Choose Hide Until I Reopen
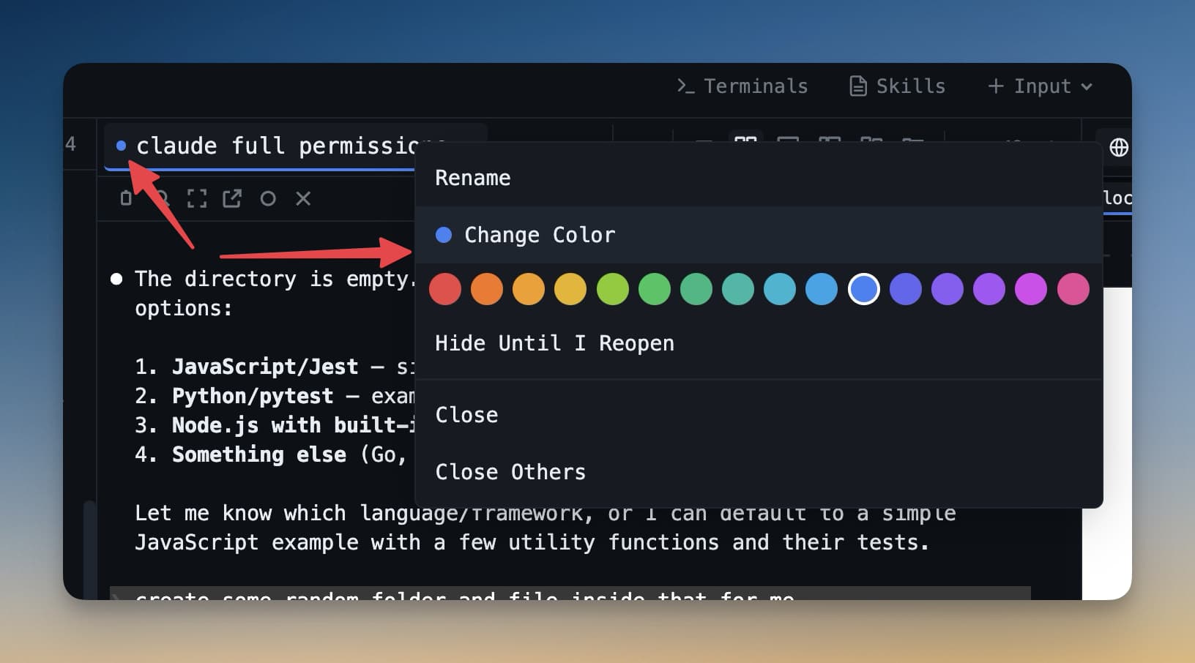1195x663 pixels. point(759,343)
